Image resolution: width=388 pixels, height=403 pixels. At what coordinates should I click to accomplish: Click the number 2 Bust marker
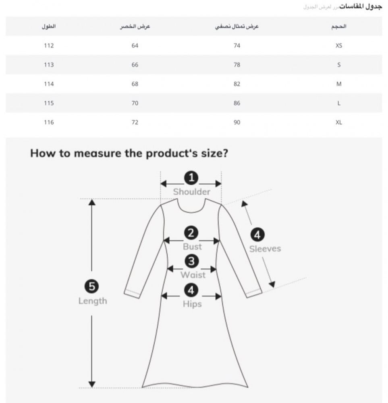tap(191, 233)
